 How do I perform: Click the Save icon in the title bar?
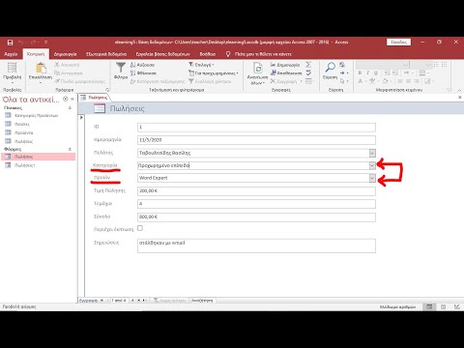[10, 43]
